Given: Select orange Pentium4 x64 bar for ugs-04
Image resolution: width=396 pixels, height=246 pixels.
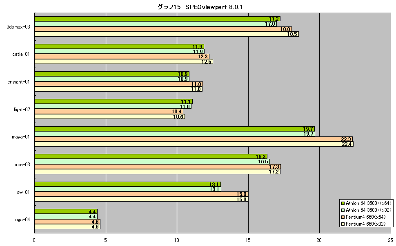Looking at the screenshot, I should pos(67,222).
